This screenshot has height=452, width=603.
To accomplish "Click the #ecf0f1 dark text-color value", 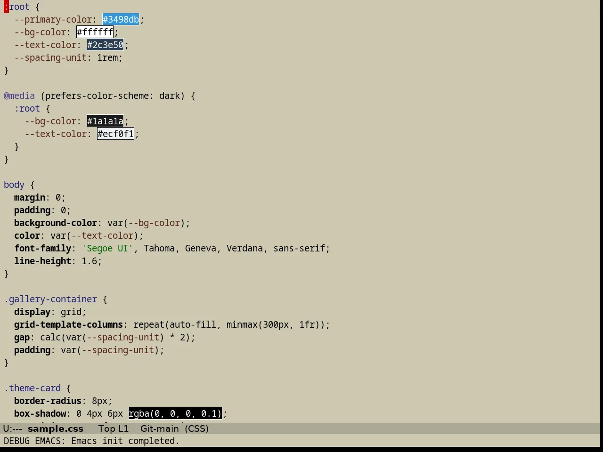I will point(115,134).
